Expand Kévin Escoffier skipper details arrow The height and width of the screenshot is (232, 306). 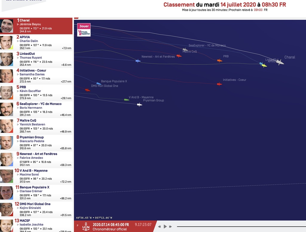(18, 91)
